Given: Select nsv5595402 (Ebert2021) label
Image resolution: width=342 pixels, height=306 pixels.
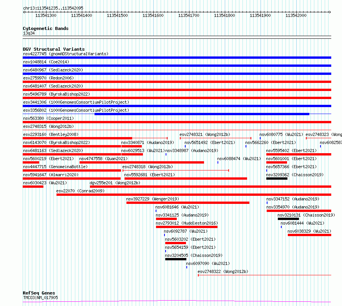Looking at the screenshot, I should tap(291, 151).
